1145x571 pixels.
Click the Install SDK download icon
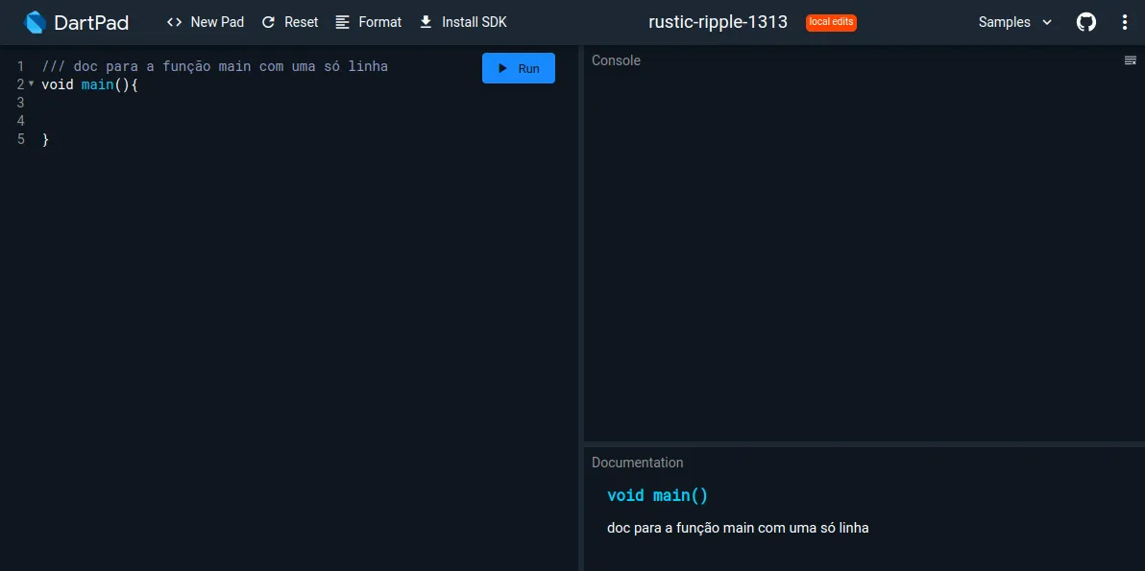(x=426, y=23)
